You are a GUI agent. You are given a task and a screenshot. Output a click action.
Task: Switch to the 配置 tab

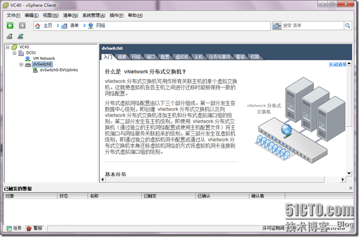pos(165,57)
